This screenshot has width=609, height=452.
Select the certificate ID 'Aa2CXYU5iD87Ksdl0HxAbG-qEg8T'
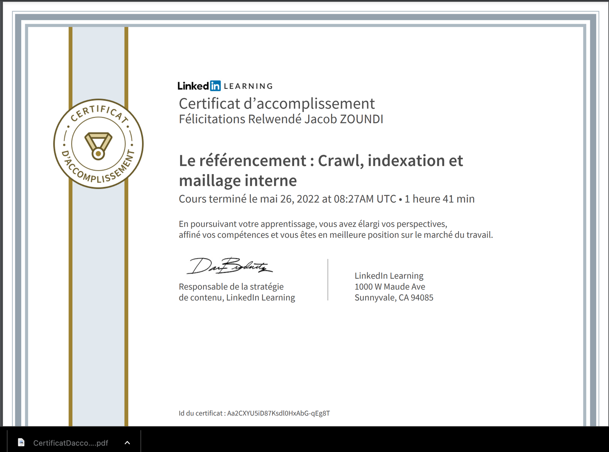(x=279, y=413)
